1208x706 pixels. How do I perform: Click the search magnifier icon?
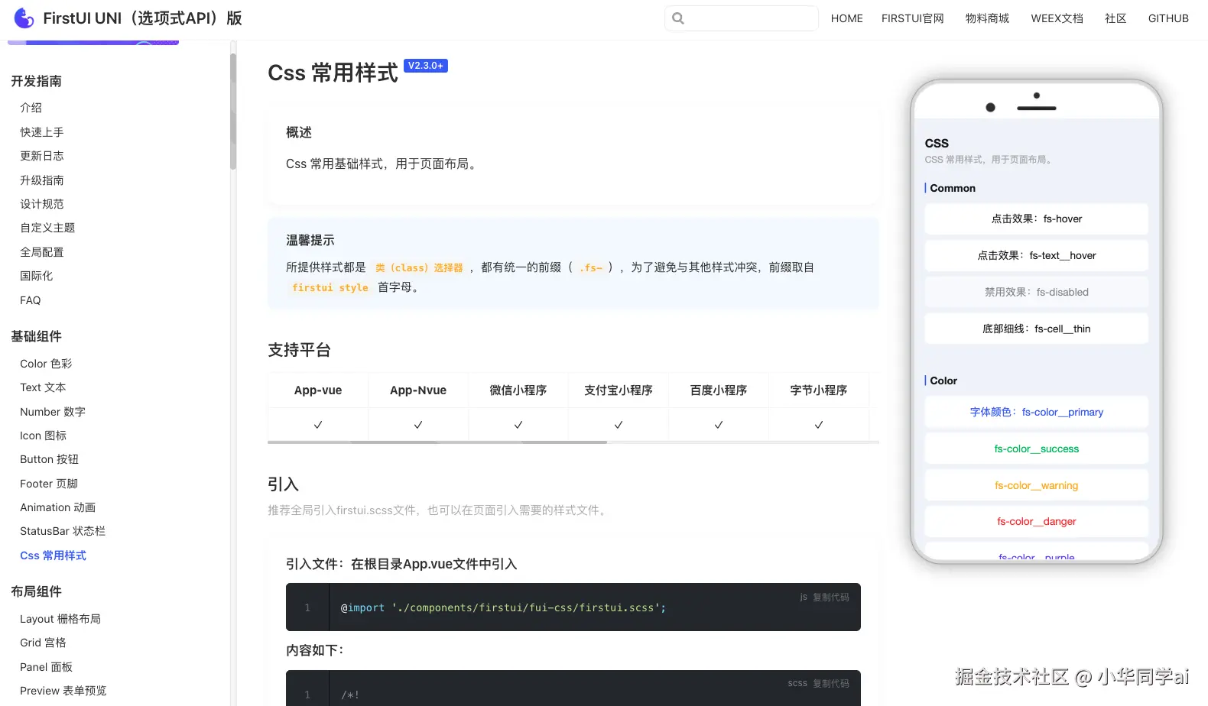[678, 18]
